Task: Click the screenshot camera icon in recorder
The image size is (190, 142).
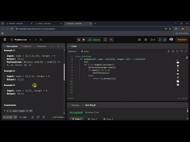Action: (178, 62)
